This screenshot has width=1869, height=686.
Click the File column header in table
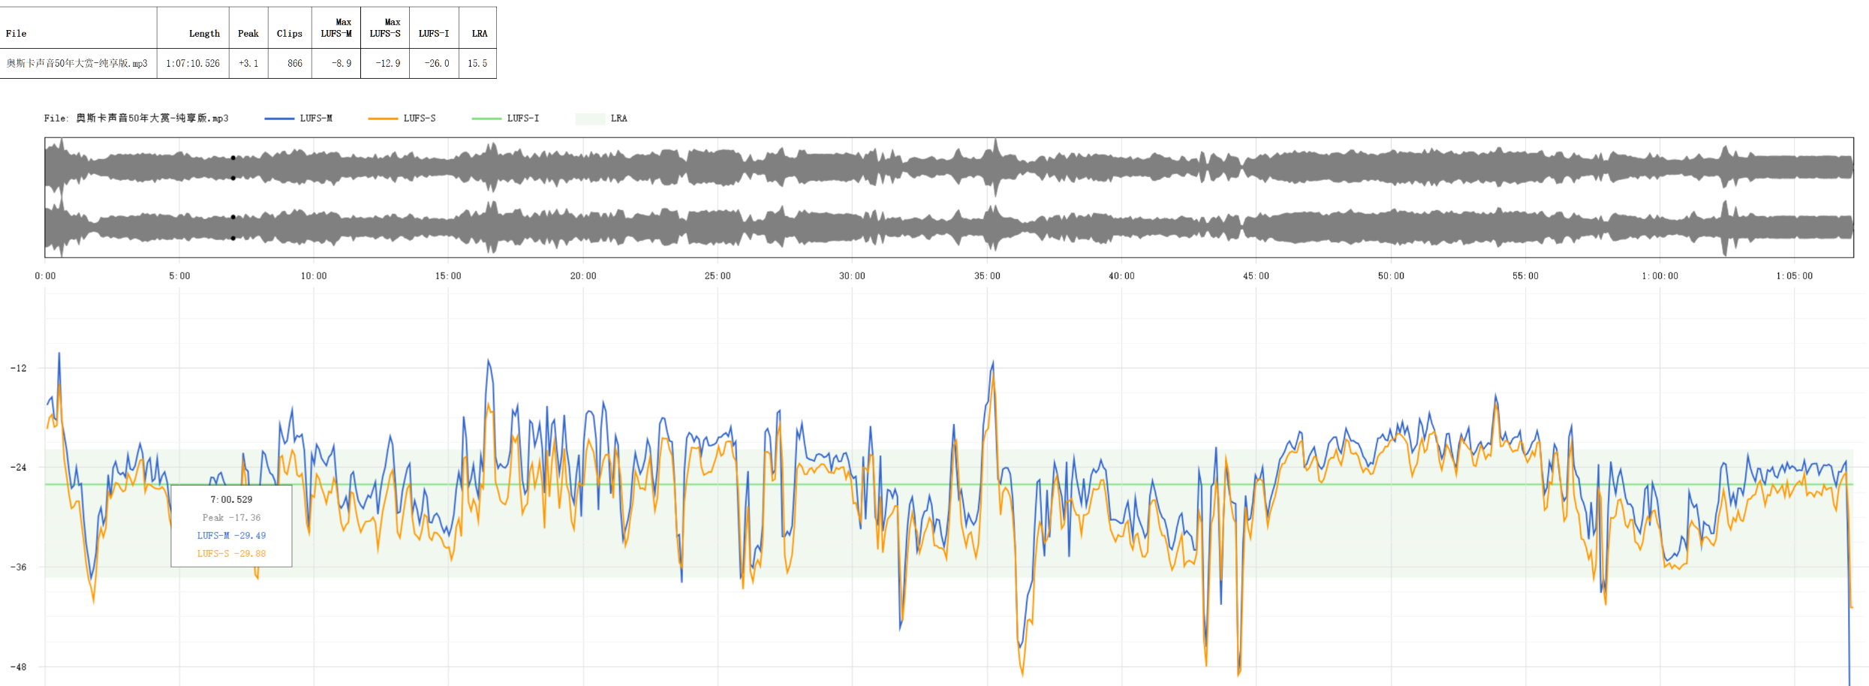[x=17, y=33]
